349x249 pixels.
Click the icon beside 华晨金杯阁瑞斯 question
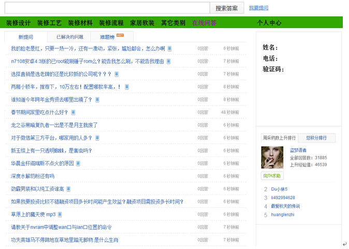coord(78,163)
